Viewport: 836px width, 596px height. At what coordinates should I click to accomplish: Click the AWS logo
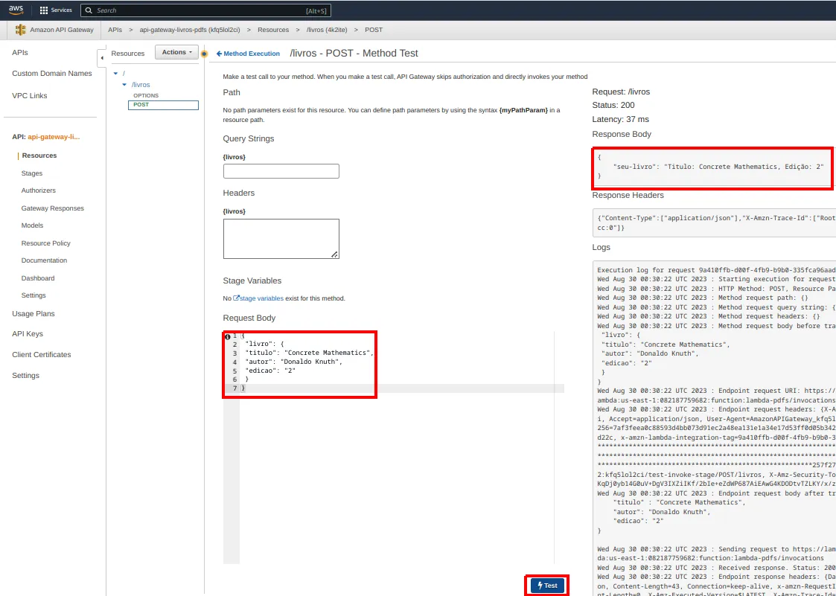click(16, 10)
